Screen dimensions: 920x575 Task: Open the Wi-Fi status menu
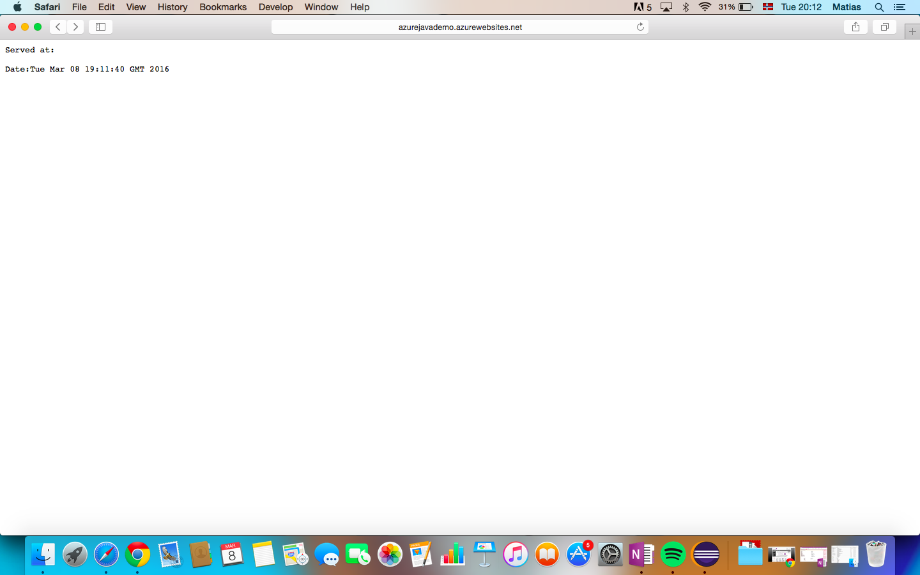705,7
